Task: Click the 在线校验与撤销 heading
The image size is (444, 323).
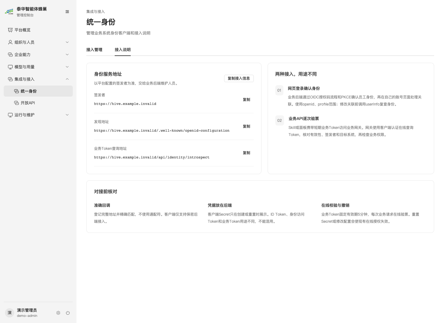Action: 335,205
